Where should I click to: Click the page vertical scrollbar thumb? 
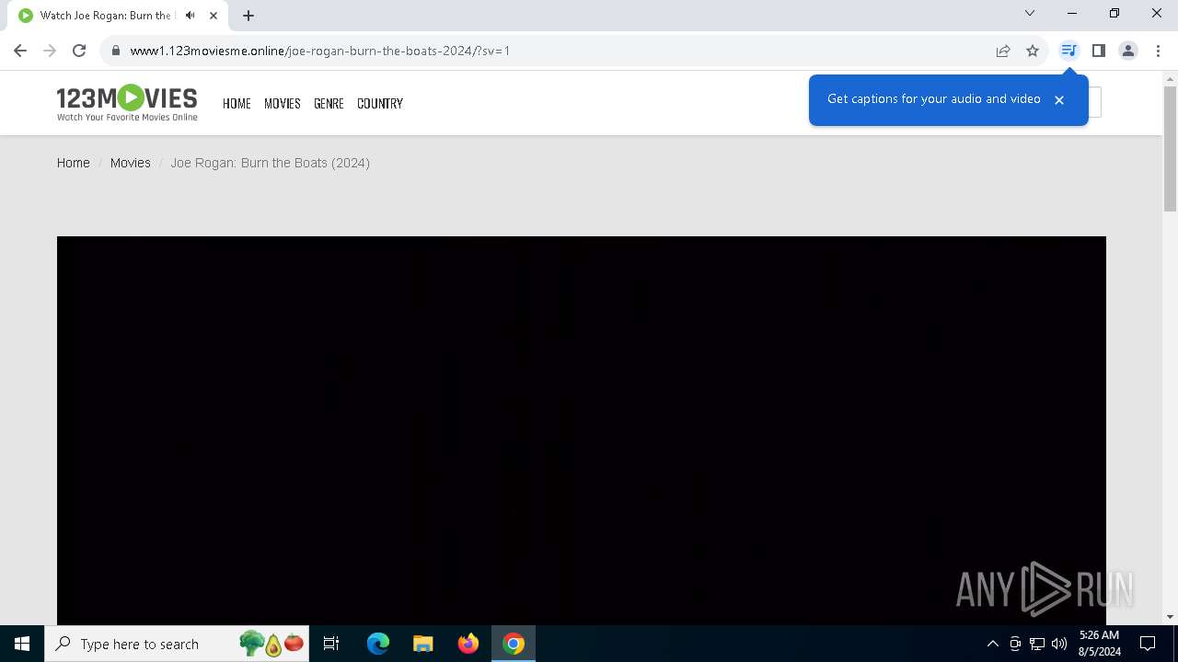point(1170,149)
